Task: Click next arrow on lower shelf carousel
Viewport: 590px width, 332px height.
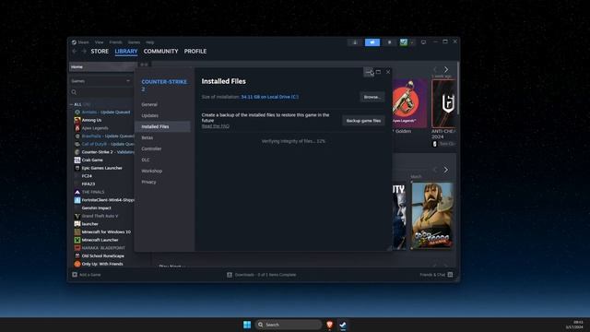Action: (446, 170)
